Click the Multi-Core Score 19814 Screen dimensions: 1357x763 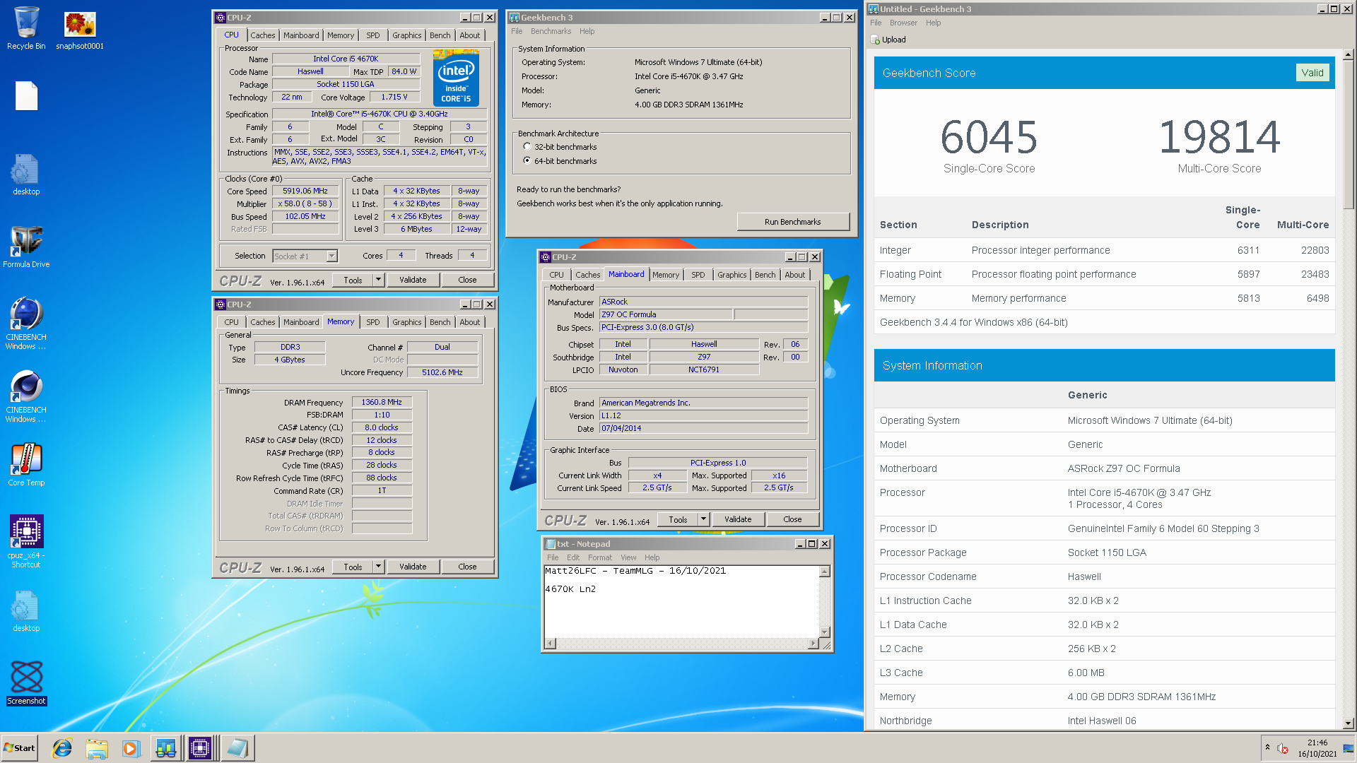point(1219,137)
